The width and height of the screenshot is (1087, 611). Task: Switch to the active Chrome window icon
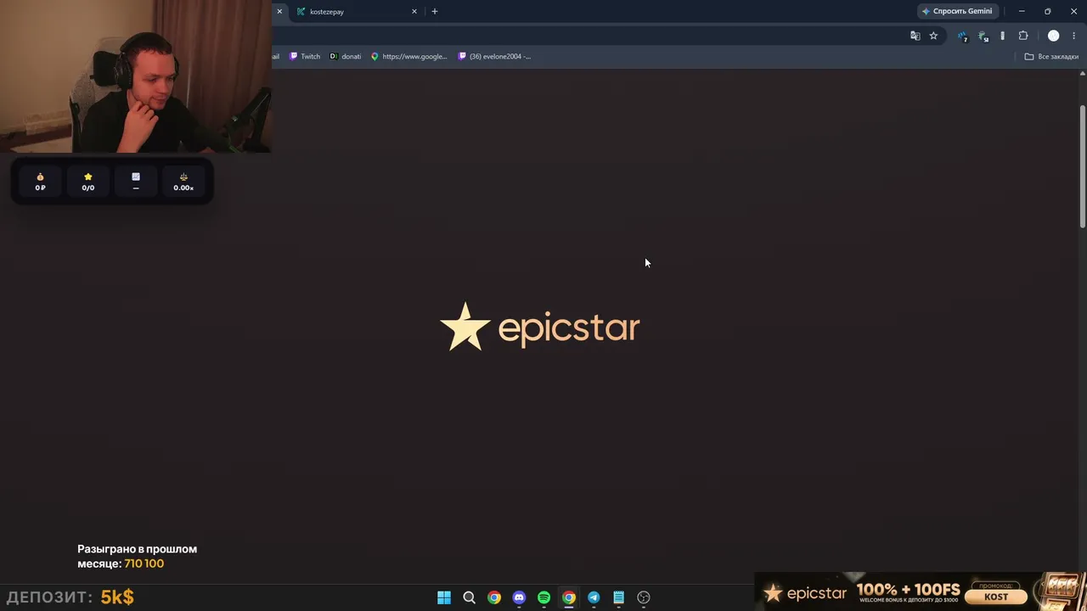[x=569, y=597]
